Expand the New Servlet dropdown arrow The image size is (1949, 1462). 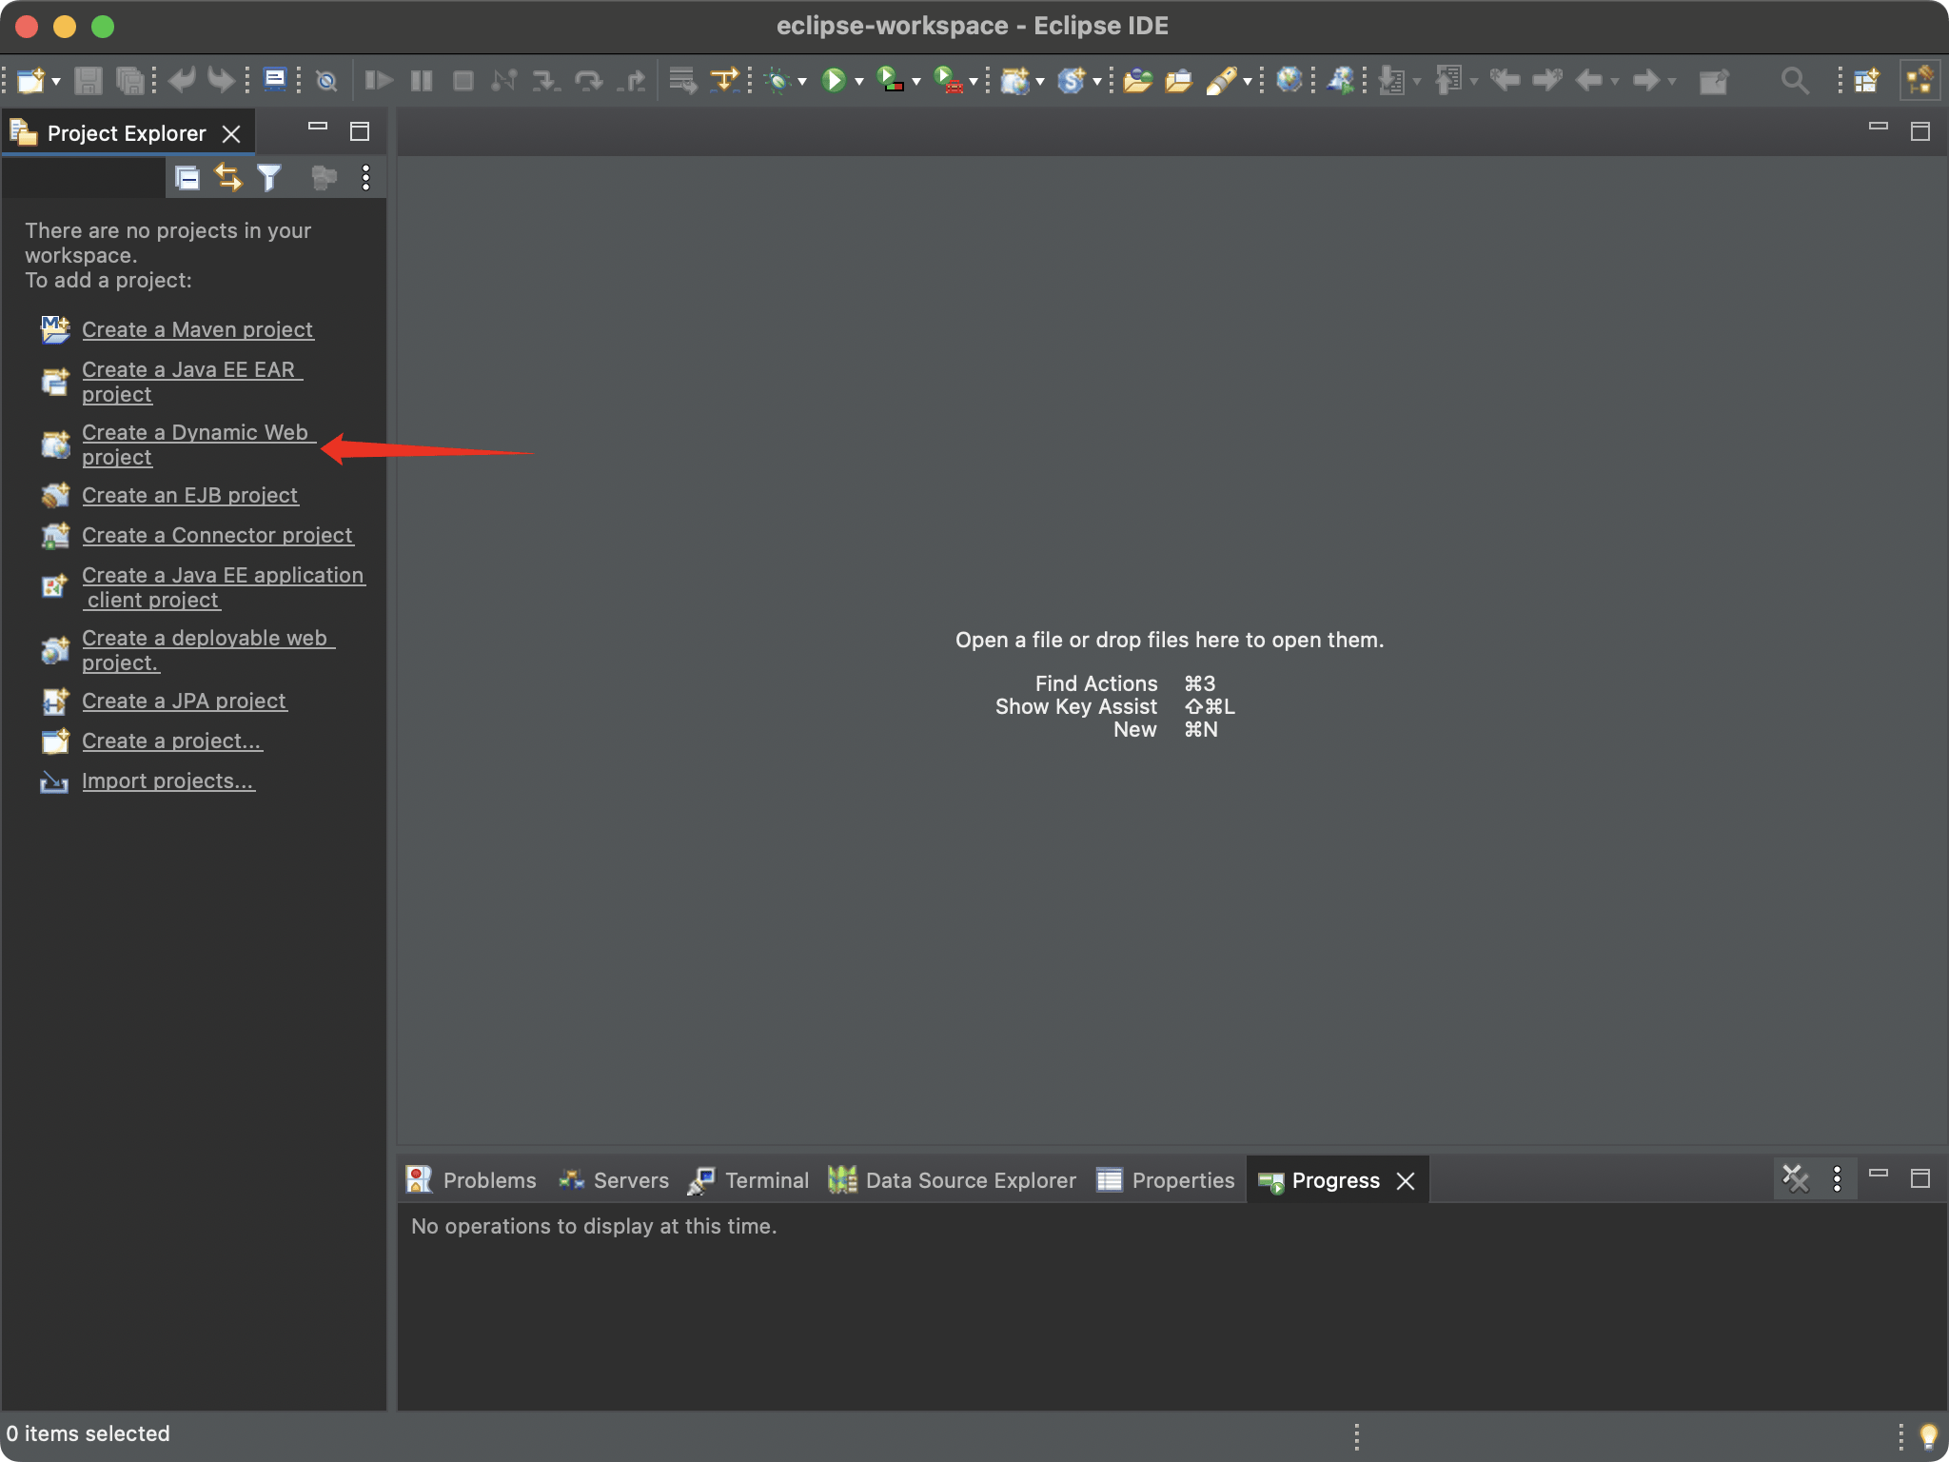[x=1097, y=82]
